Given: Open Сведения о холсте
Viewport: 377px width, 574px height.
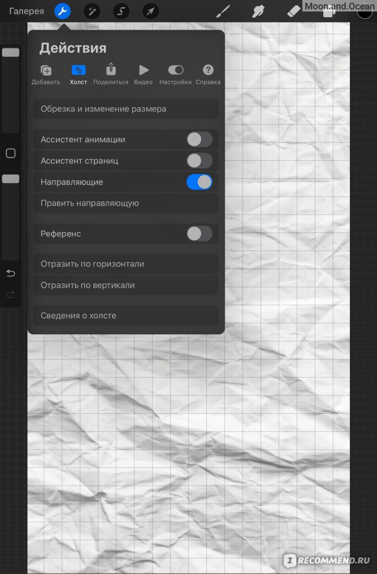Looking at the screenshot, I should point(126,316).
